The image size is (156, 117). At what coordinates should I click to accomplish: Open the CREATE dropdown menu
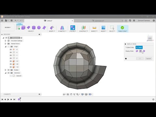(31, 31)
